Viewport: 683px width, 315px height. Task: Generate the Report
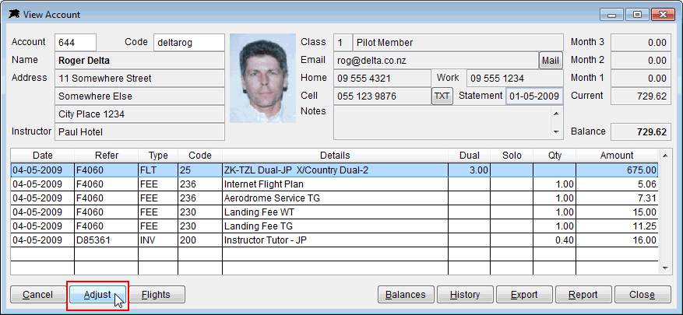(583, 295)
